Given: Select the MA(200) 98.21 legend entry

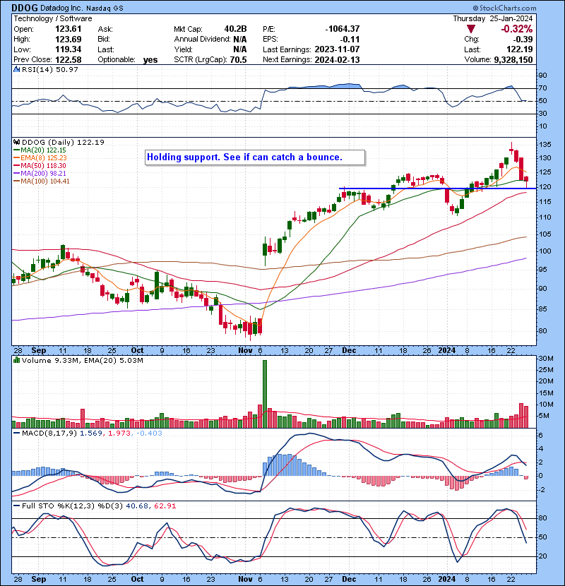Looking at the screenshot, I should (x=40, y=174).
